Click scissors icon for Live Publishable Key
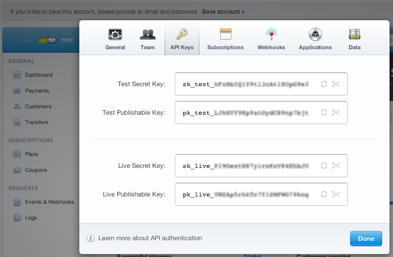Screen dimensions: 393x257 coord(336,194)
